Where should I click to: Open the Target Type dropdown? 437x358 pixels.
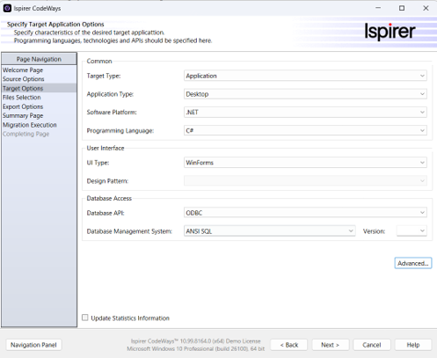click(x=305, y=76)
